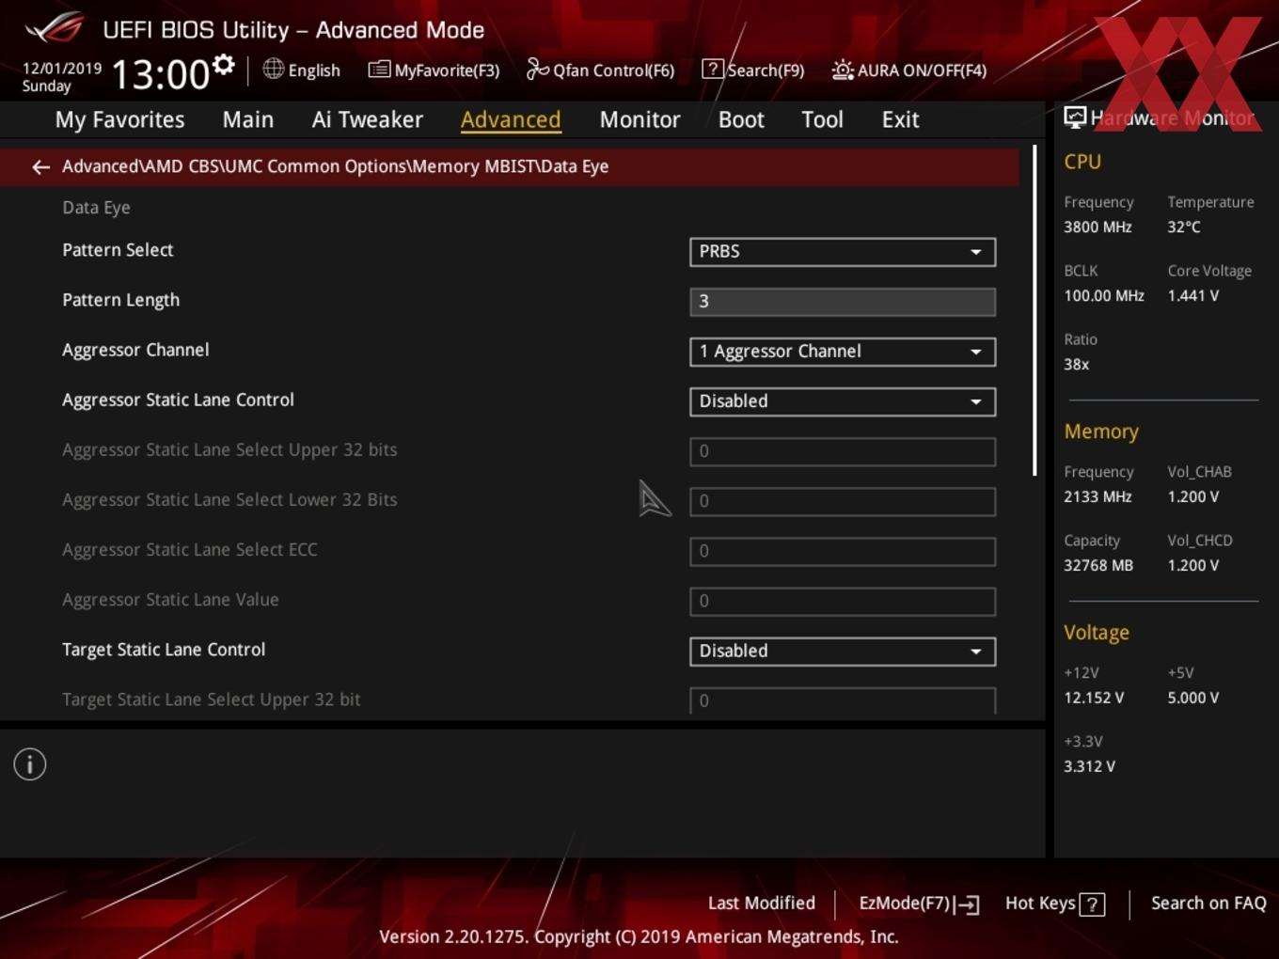Select Target Static Lane Control label
This screenshot has width=1279, height=959.
pyautogui.click(x=164, y=650)
